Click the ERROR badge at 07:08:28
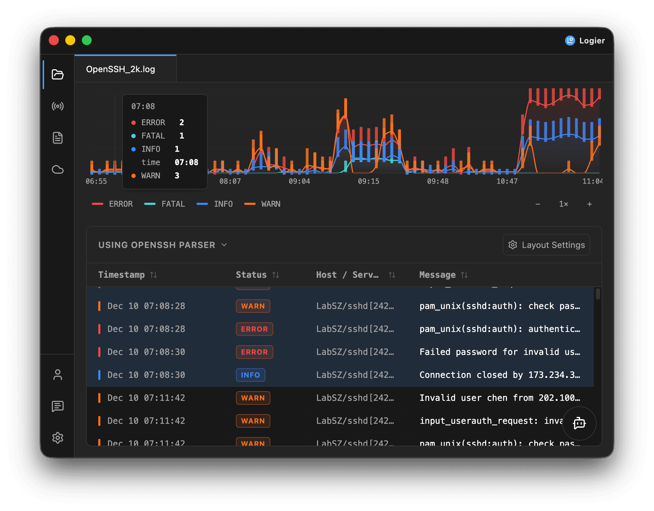Screen dimensions: 654x511 [254, 329]
